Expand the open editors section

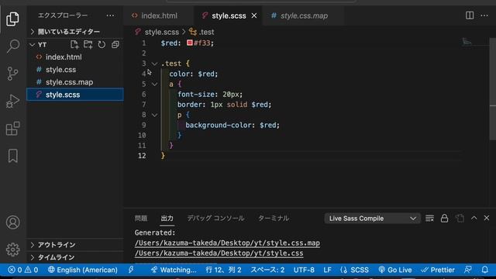coord(75,32)
